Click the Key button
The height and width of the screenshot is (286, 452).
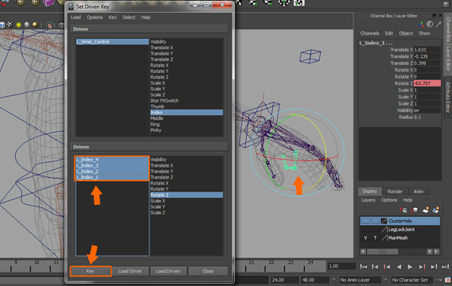[x=91, y=272]
